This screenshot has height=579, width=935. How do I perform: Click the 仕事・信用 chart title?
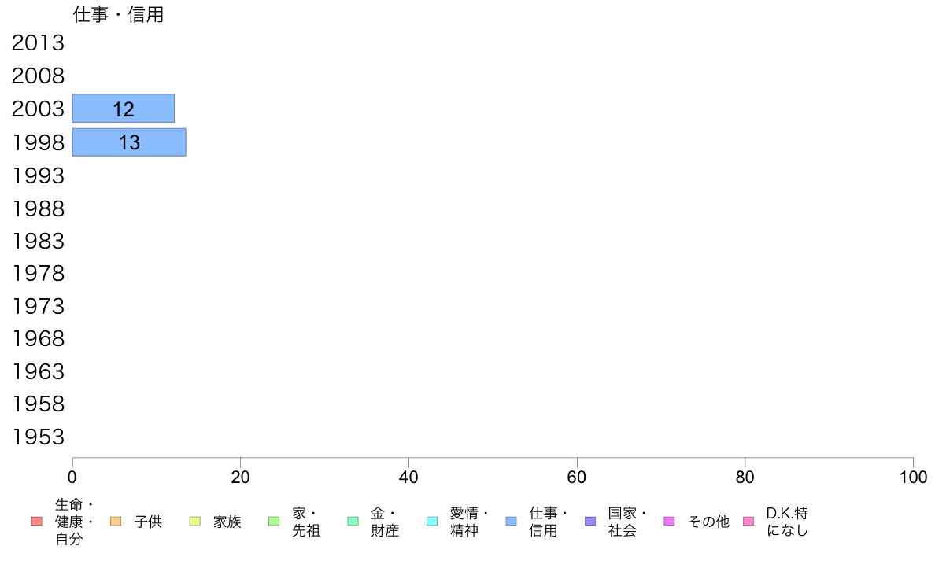coord(118,15)
